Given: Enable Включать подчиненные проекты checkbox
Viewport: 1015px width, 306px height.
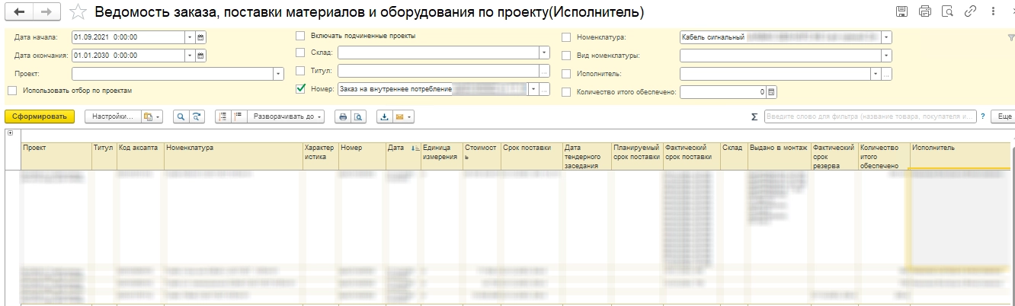Looking at the screenshot, I should point(300,36).
